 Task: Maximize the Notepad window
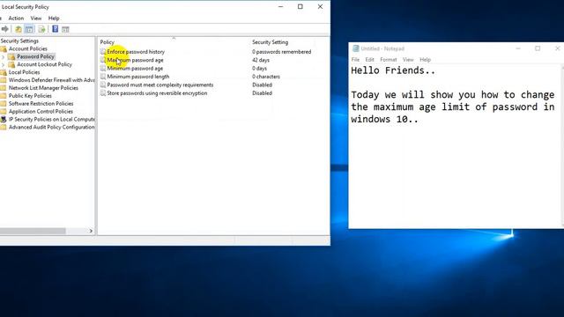coord(538,48)
